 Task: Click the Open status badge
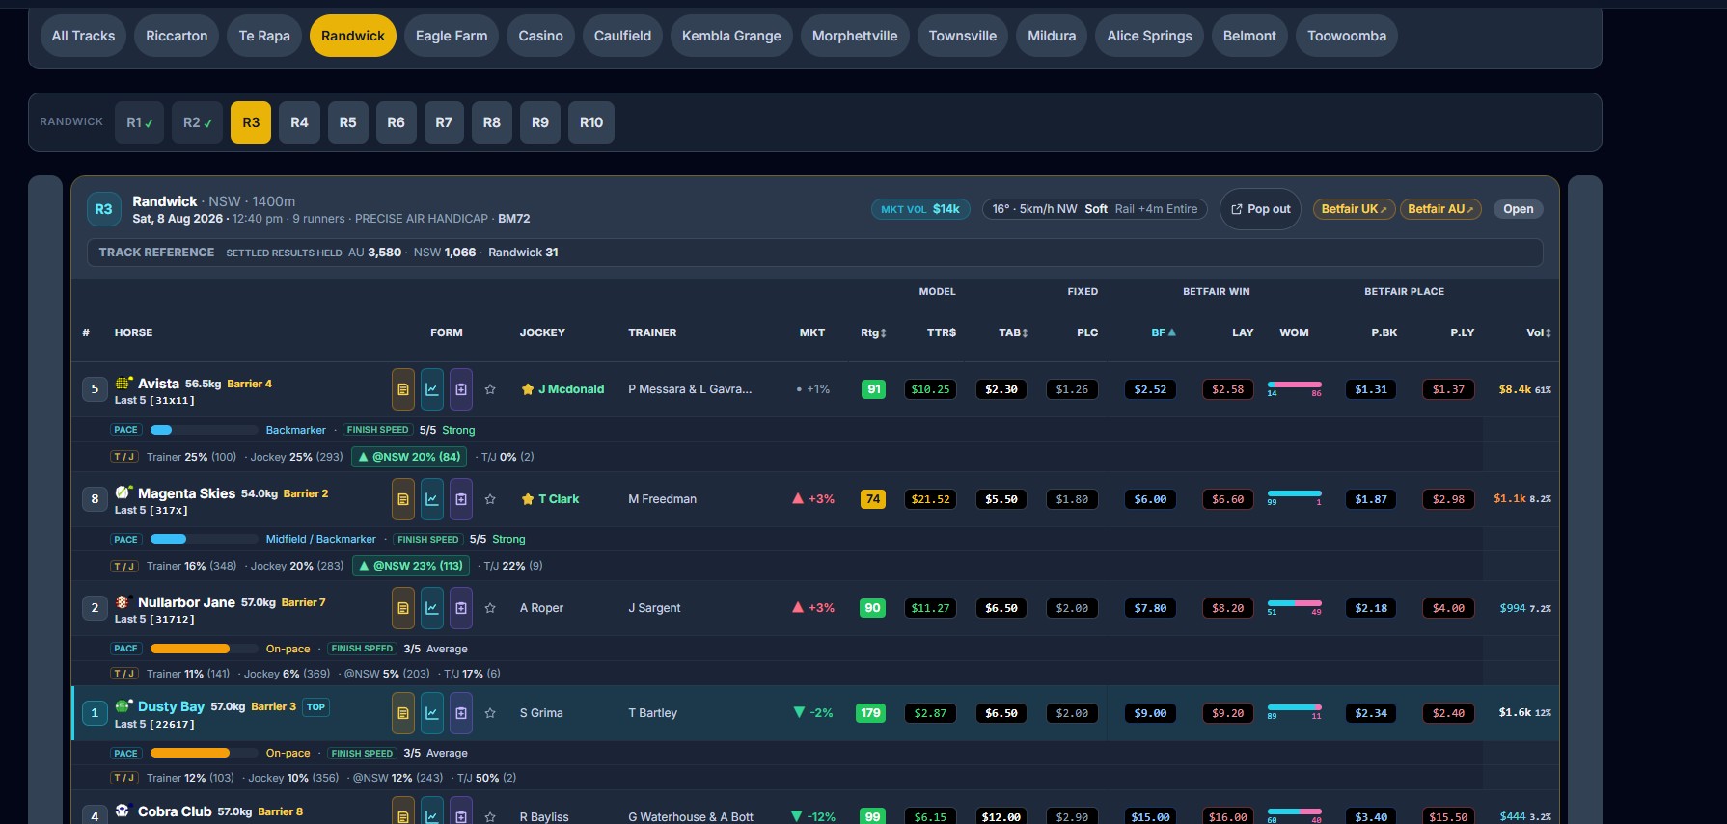point(1518,209)
